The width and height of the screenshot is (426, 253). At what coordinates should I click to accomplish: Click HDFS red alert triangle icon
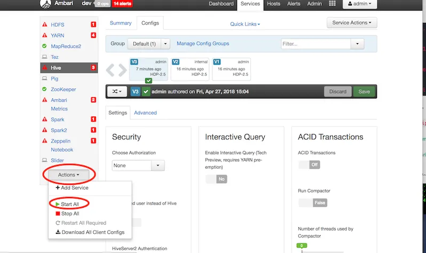[44, 25]
